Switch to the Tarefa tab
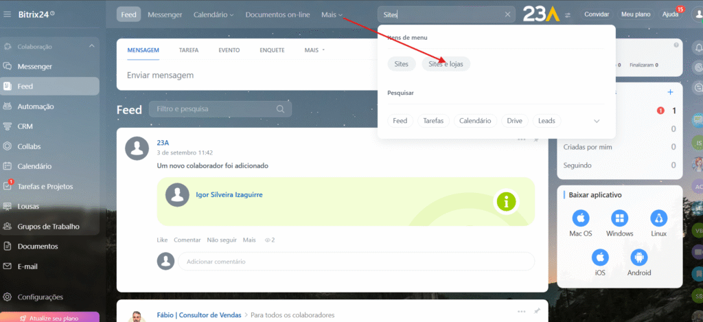The width and height of the screenshot is (703, 322). coord(189,50)
